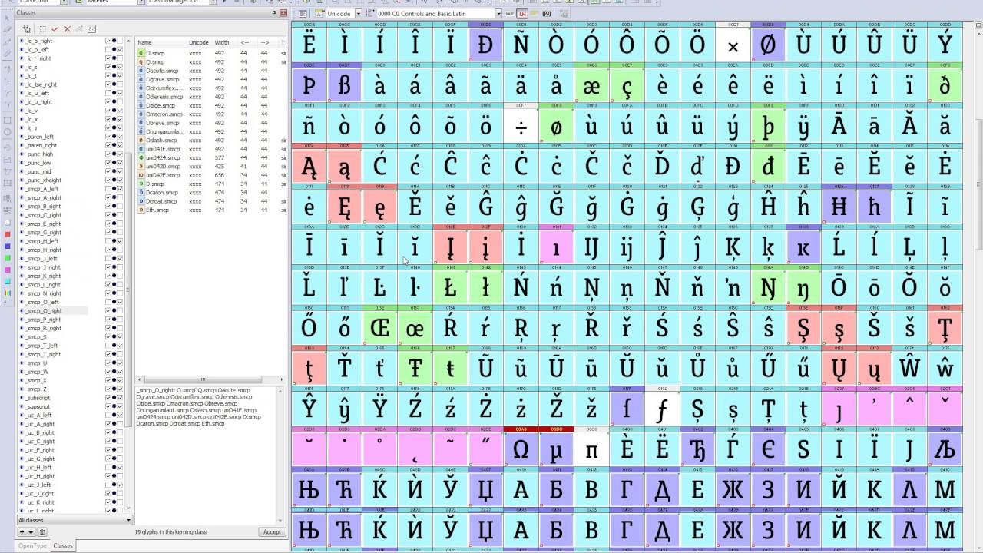Click the O.smcp glyph icon in the list

(x=141, y=53)
